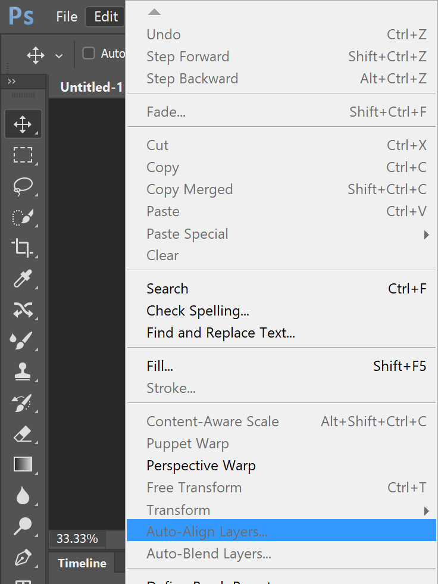438x584 pixels.
Task: Switch to the Timeline tab
Action: (82, 563)
